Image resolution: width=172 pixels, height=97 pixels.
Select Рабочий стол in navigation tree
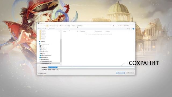[x=45, y=57]
